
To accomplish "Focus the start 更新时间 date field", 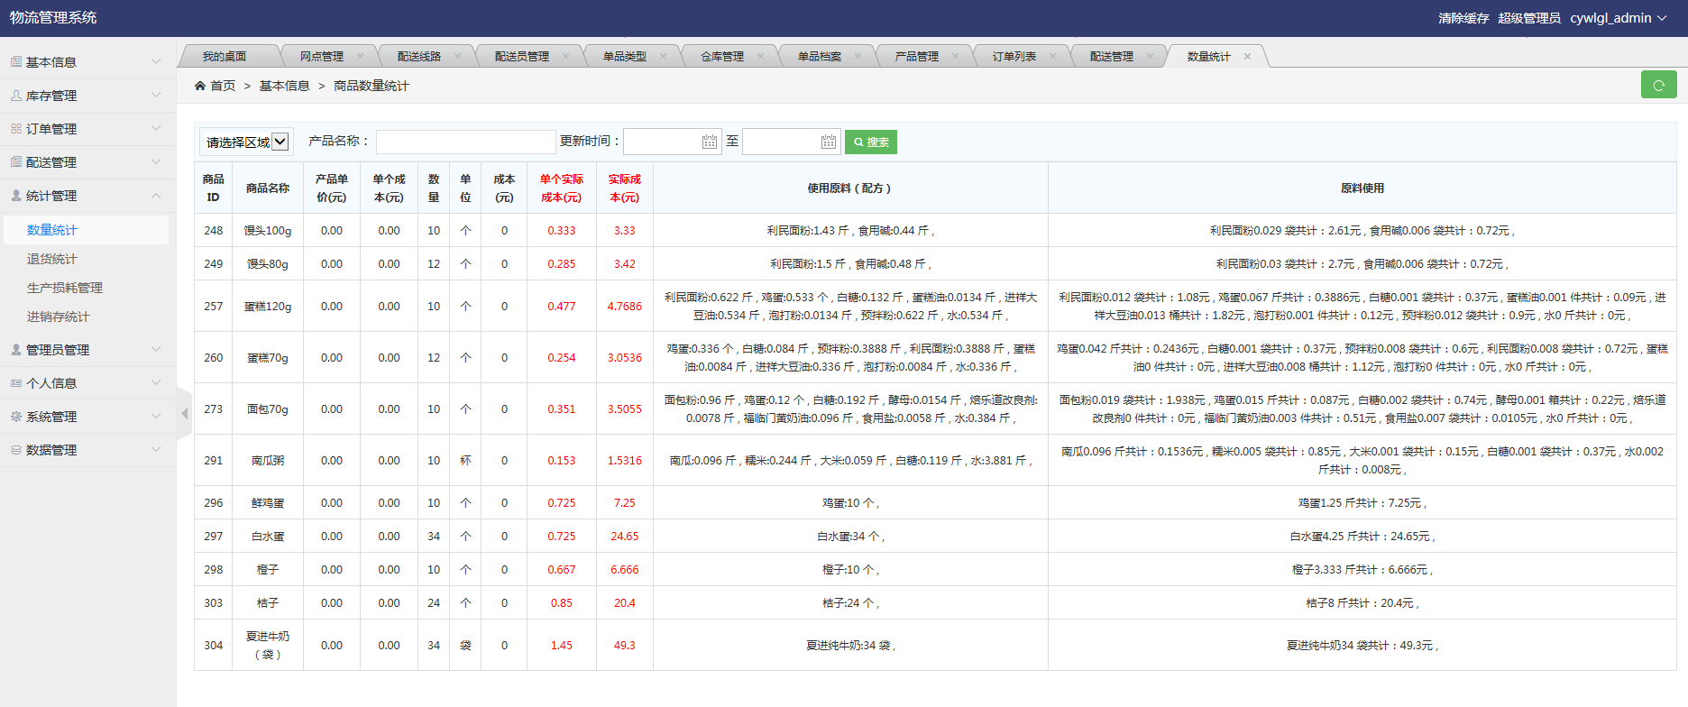I will click(673, 142).
